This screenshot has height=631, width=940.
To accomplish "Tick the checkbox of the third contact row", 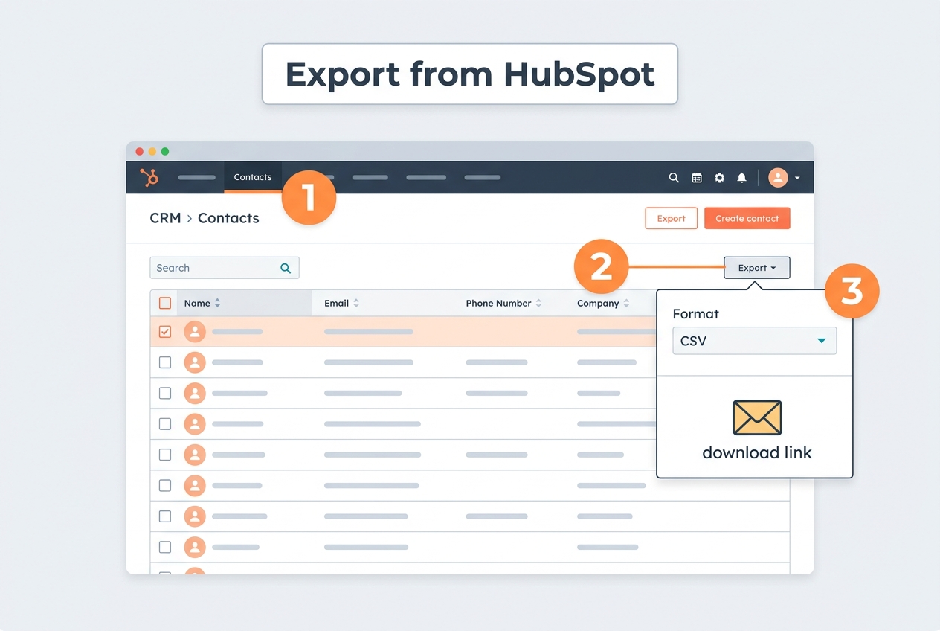I will [165, 393].
